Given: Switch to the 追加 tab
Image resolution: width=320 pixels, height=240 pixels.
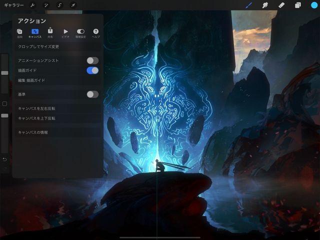Looking at the screenshot, I should pyautogui.click(x=19, y=33).
